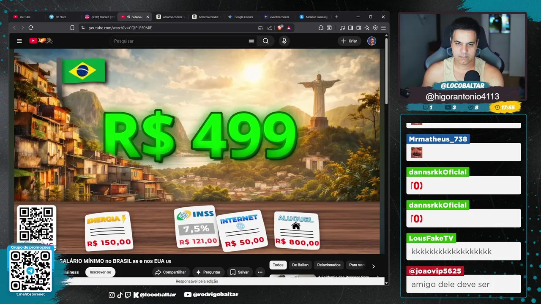Switch to the Google Gemini tab
This screenshot has height=304, width=541.
pyautogui.click(x=242, y=17)
